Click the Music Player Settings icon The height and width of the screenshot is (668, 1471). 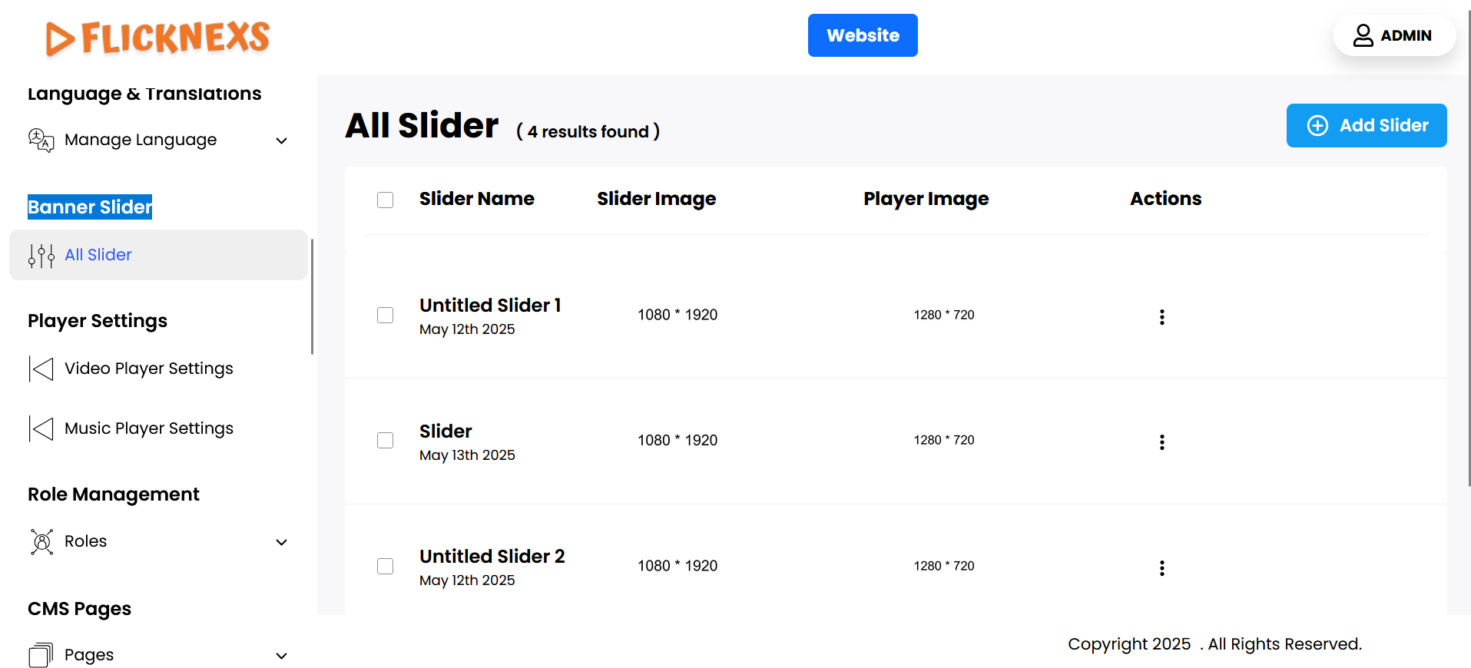coord(41,428)
